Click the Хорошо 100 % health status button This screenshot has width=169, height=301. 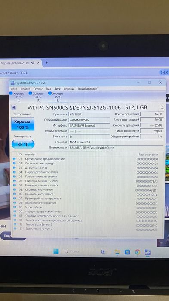(23, 124)
